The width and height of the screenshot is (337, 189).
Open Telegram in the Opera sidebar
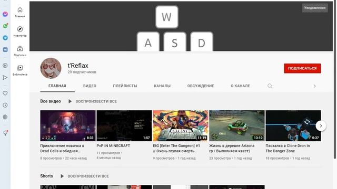click(x=5, y=38)
